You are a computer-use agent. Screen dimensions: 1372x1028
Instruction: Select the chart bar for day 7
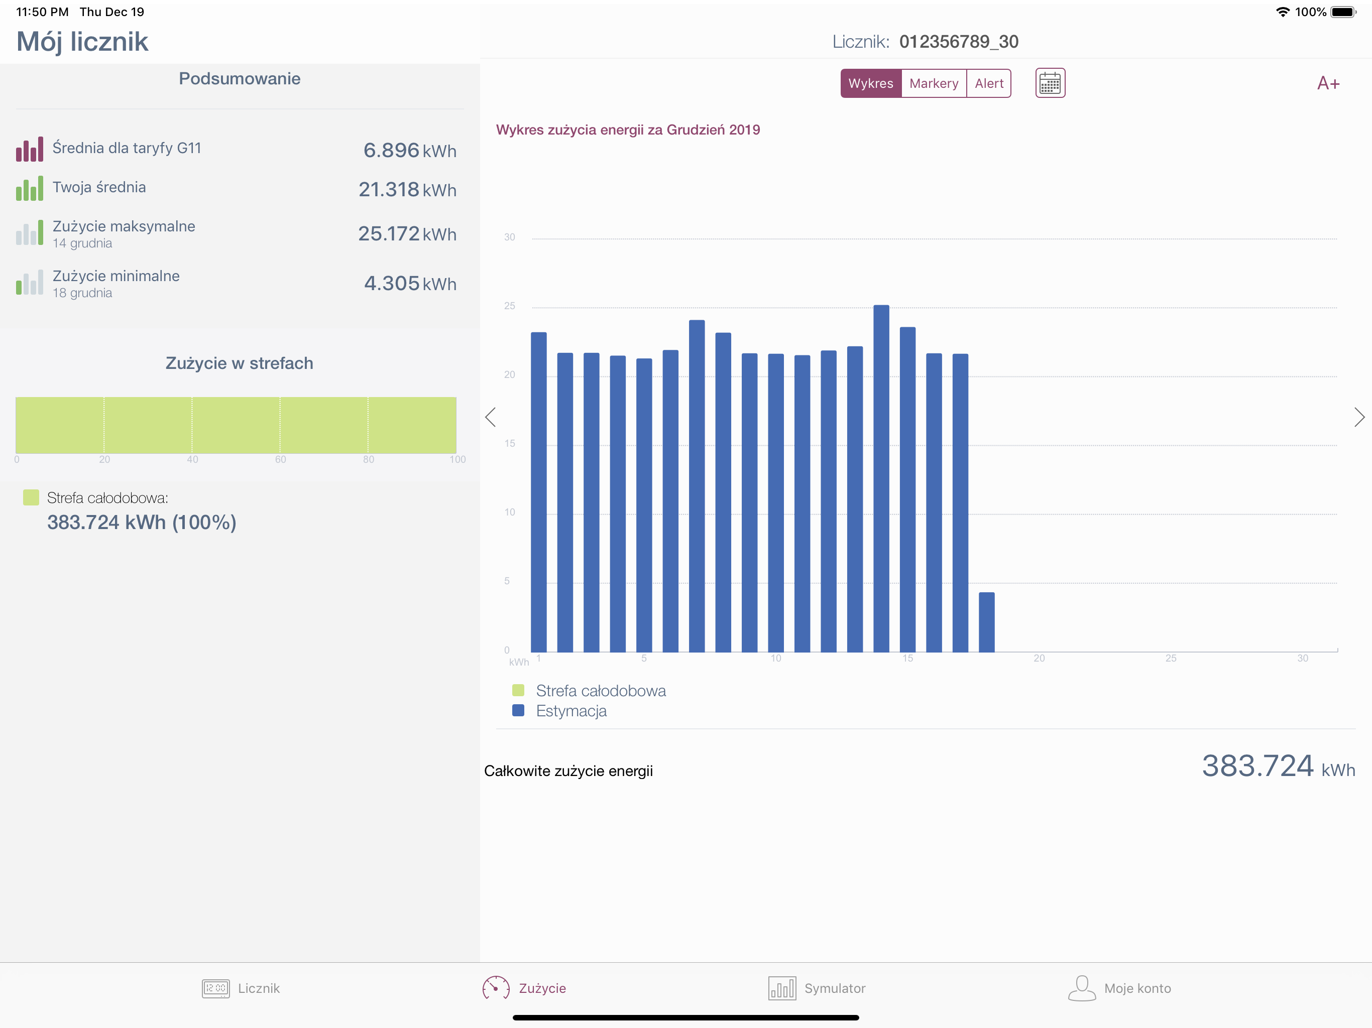coord(697,486)
